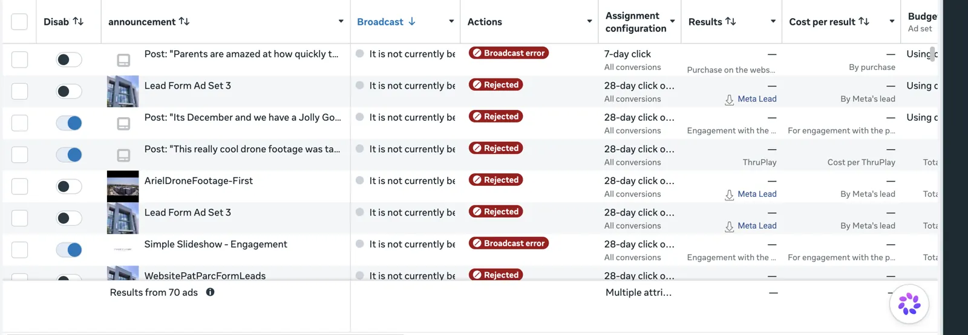968x335 pixels.
Task: Sort Cost per result using arrows icon
Action: point(864,21)
